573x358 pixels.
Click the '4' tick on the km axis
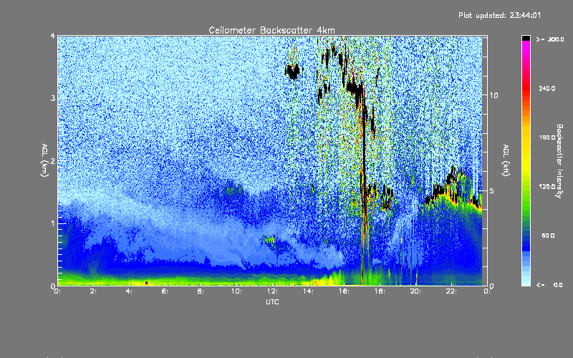tap(53, 37)
